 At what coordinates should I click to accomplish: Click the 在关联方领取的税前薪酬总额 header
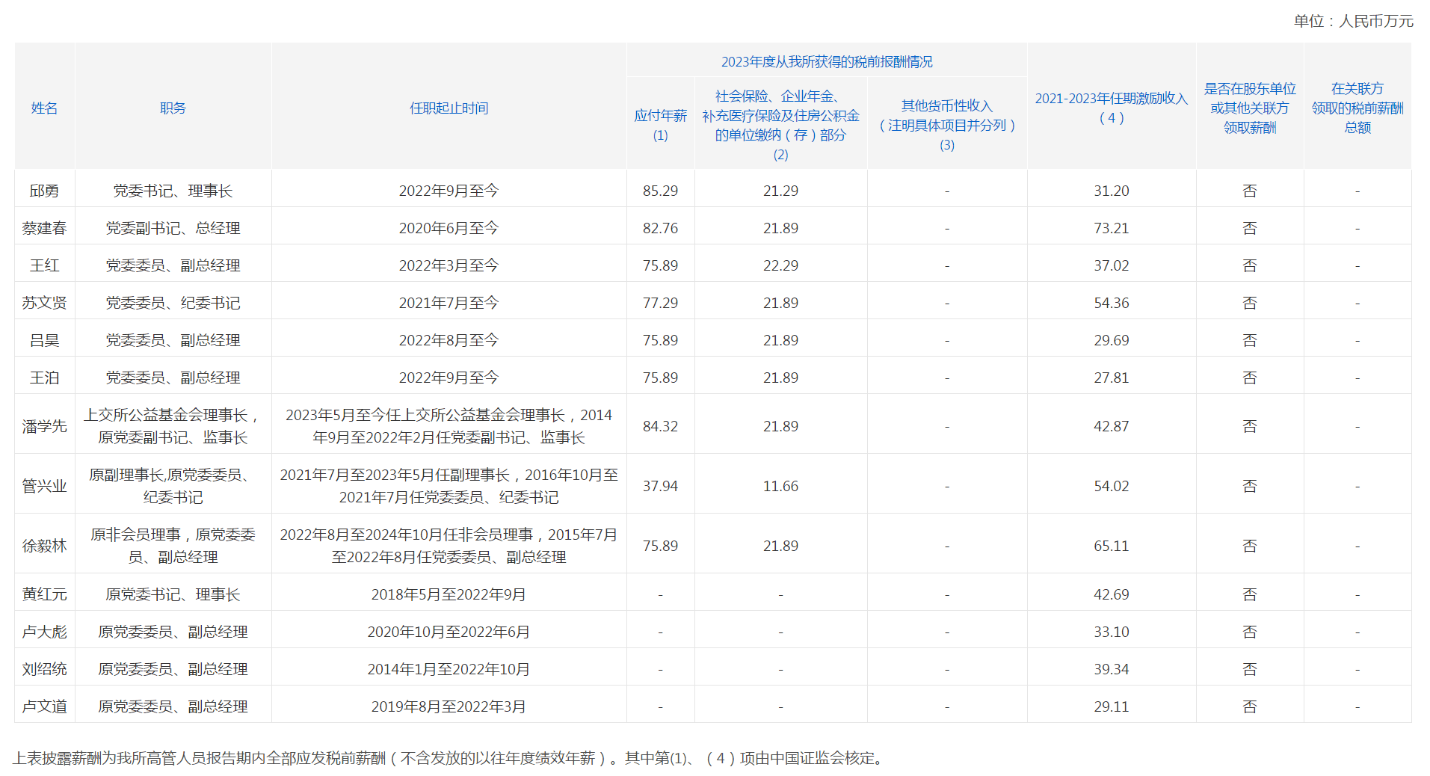[x=1357, y=108]
